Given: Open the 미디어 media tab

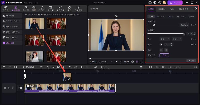Looking at the screenshot, I should pos(6,9).
